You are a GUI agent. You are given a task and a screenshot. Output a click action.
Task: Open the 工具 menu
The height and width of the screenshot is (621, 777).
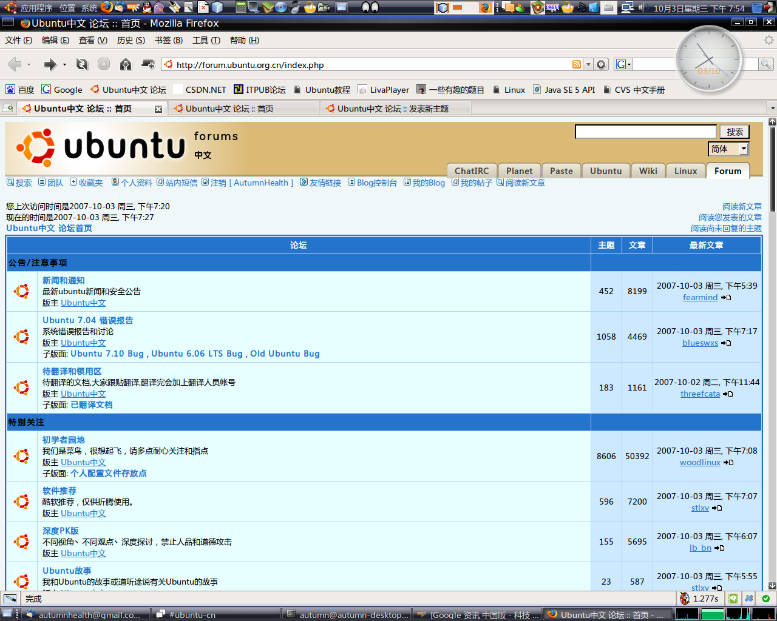[x=206, y=40]
